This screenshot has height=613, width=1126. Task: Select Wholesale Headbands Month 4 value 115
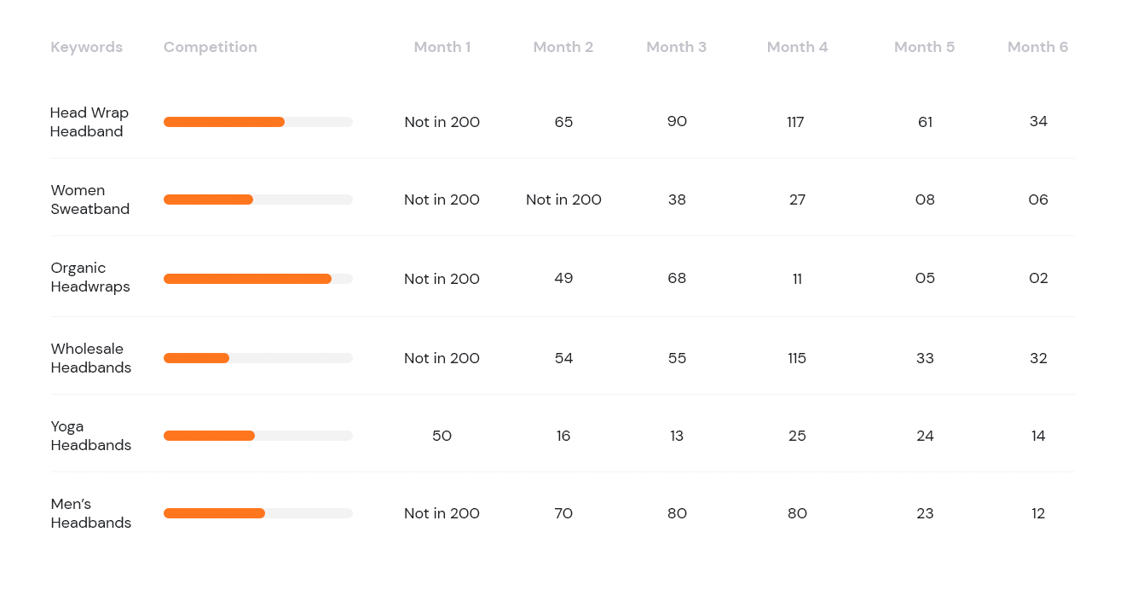797,358
